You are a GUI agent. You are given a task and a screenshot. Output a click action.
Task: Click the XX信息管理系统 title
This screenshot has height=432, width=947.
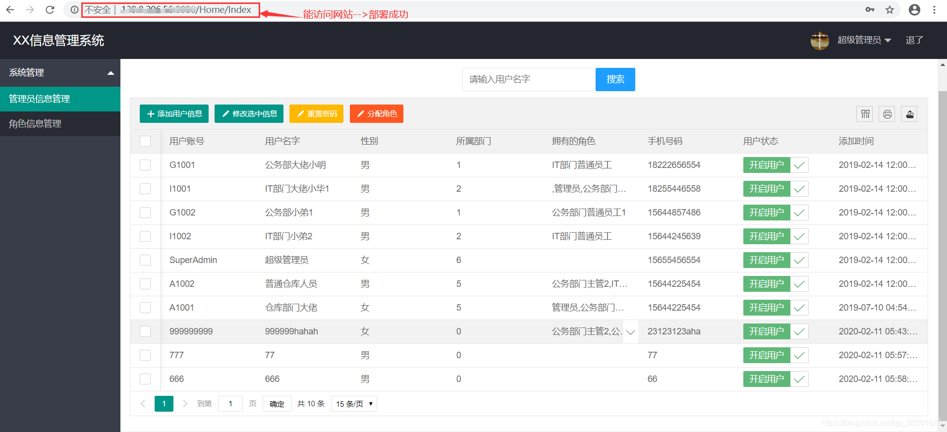58,41
